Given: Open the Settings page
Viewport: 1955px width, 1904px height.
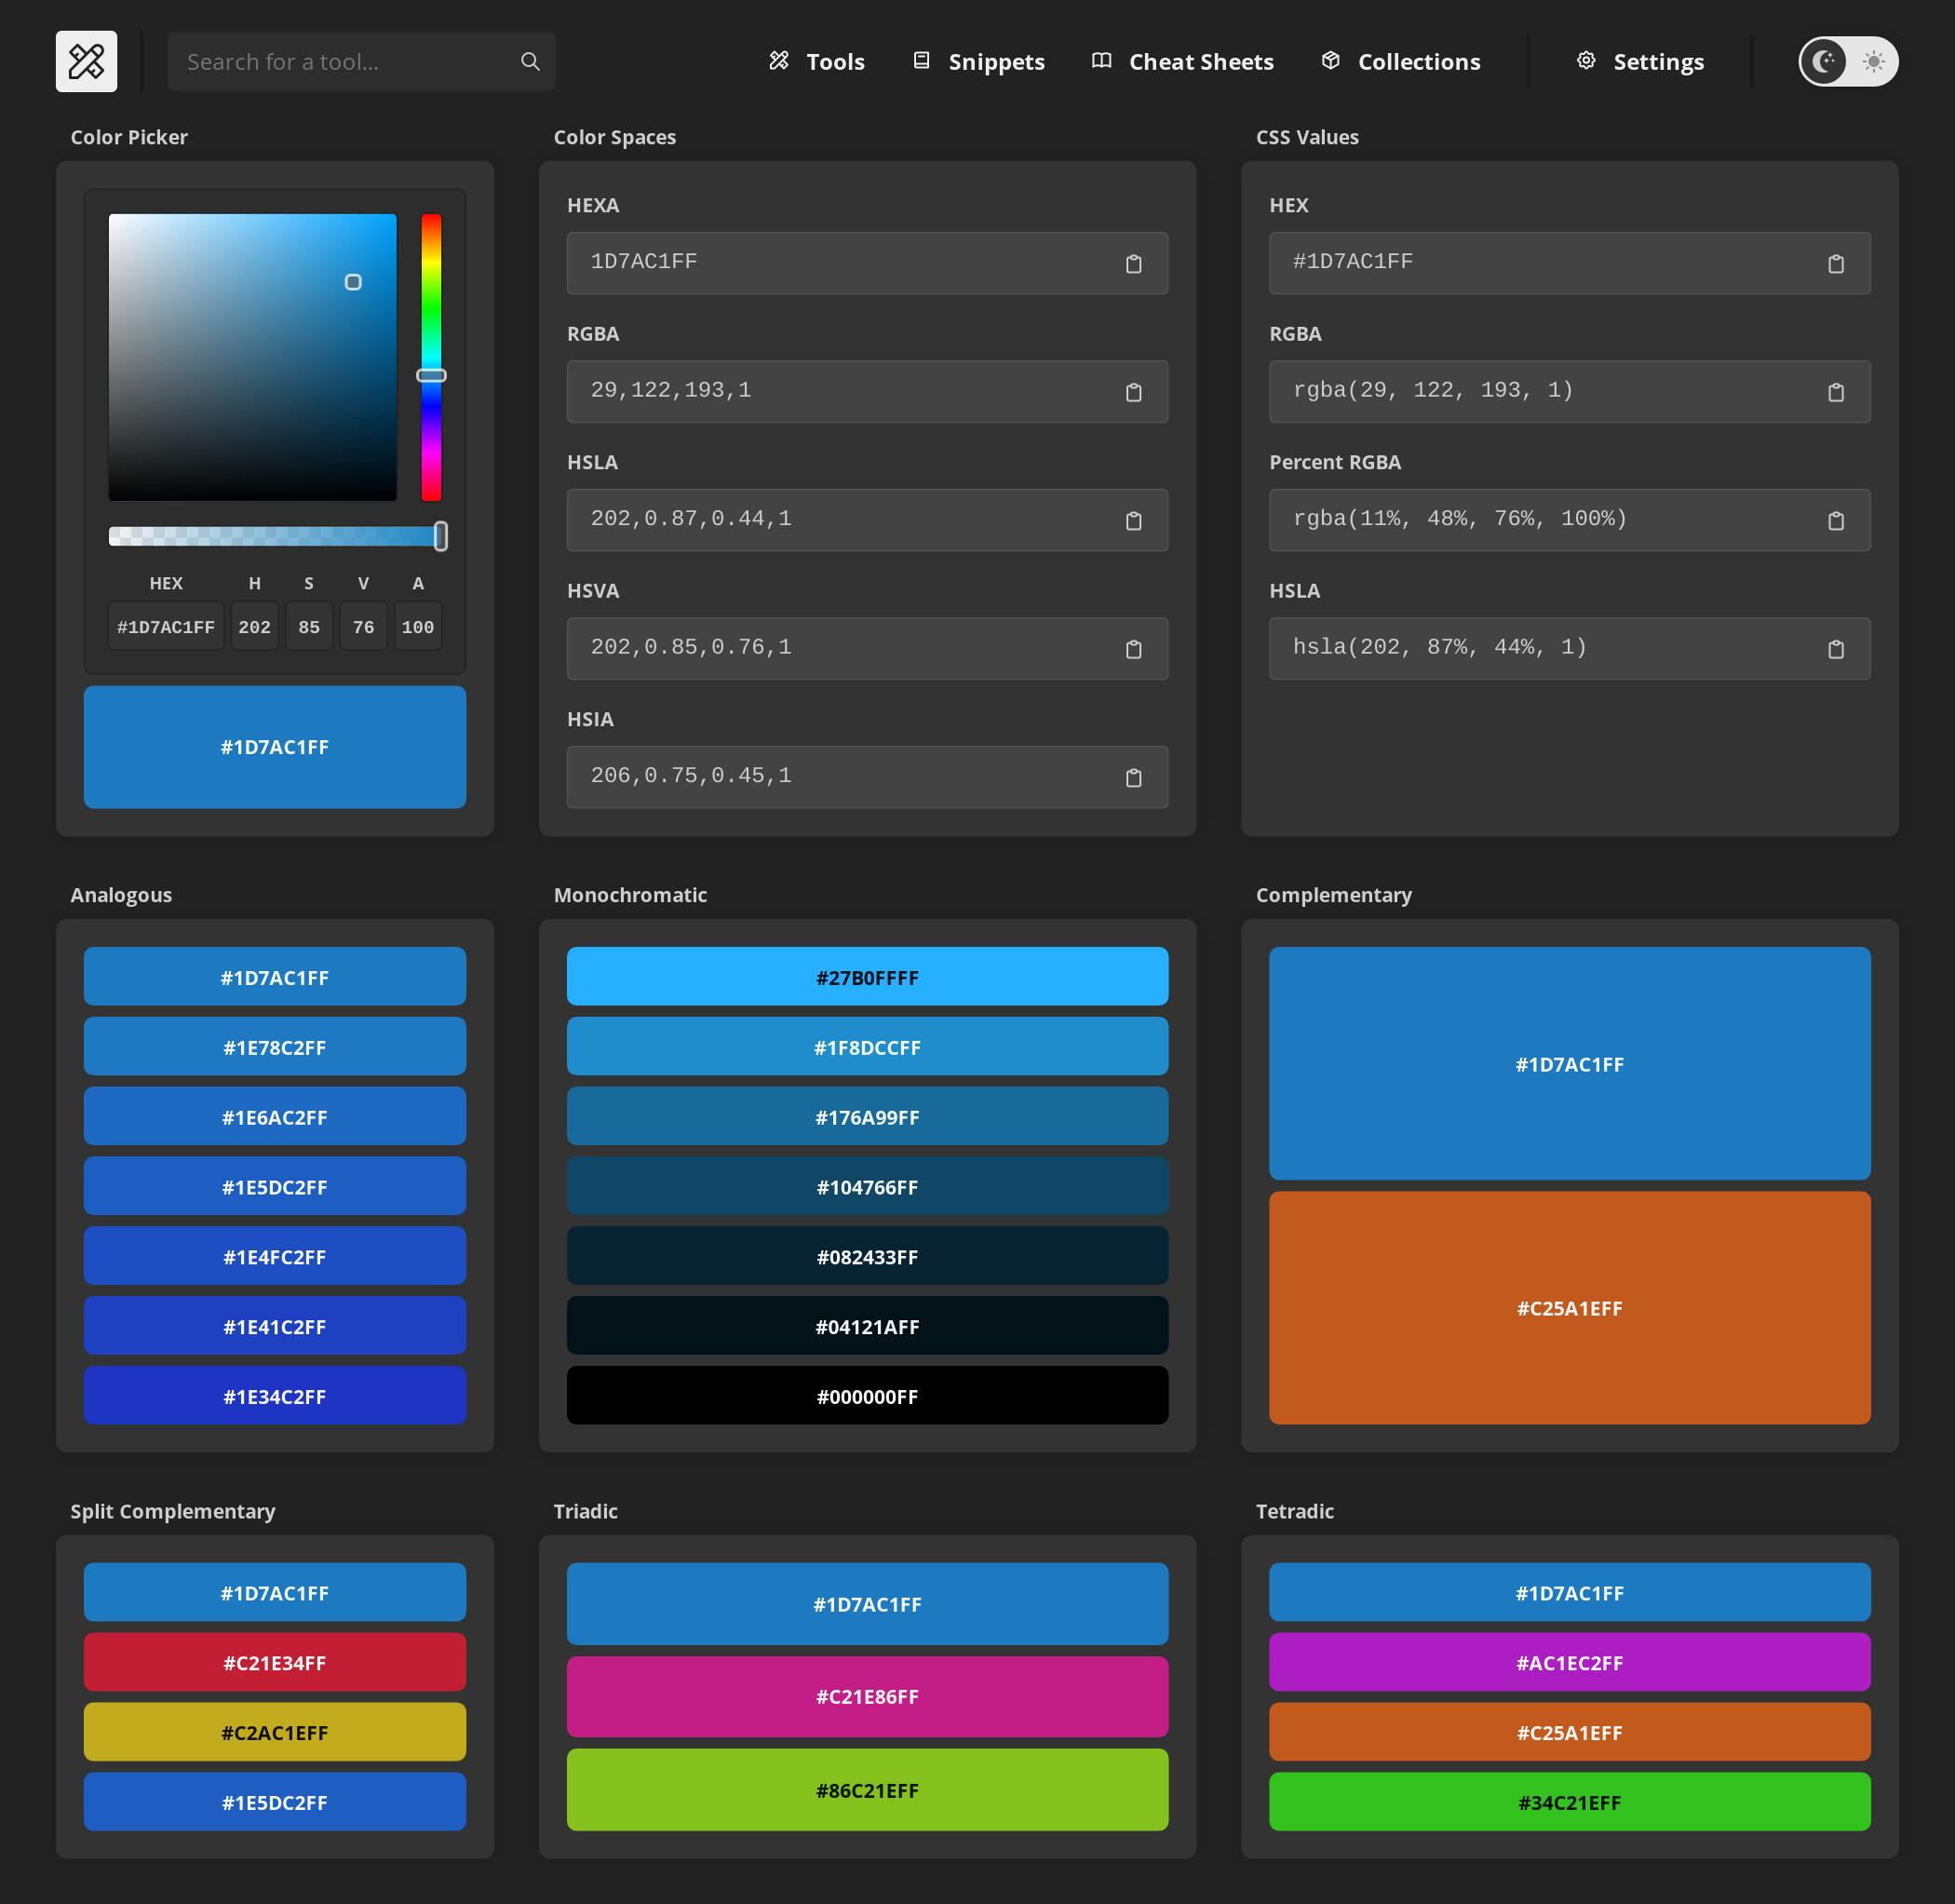Looking at the screenshot, I should [1638, 61].
